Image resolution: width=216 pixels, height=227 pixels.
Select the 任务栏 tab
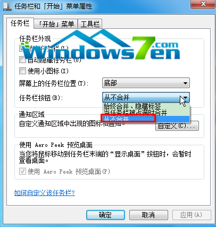click(x=20, y=23)
